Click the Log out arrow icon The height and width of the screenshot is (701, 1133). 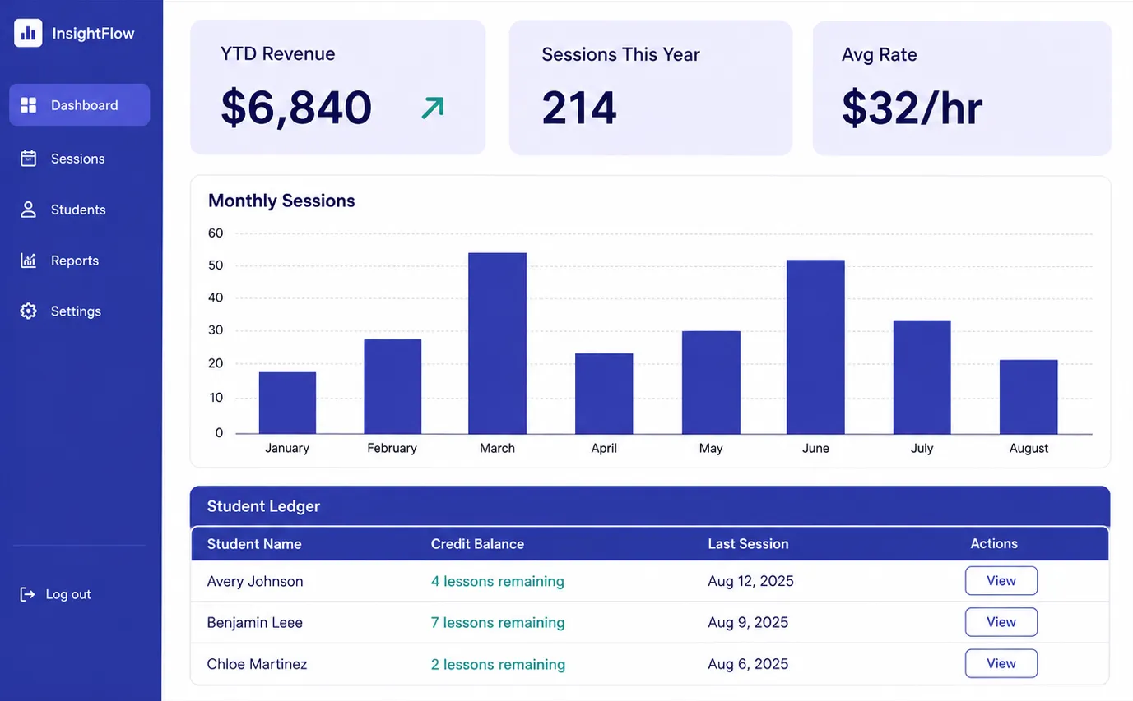pyautogui.click(x=28, y=594)
